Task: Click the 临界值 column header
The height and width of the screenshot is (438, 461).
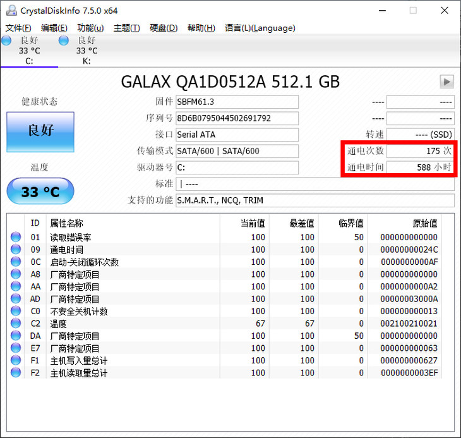Action: [343, 223]
